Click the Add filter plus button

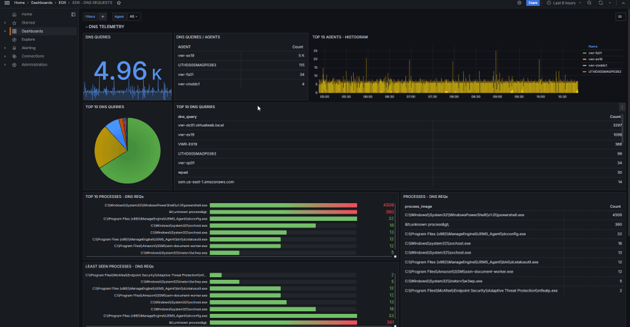pyautogui.click(x=102, y=16)
